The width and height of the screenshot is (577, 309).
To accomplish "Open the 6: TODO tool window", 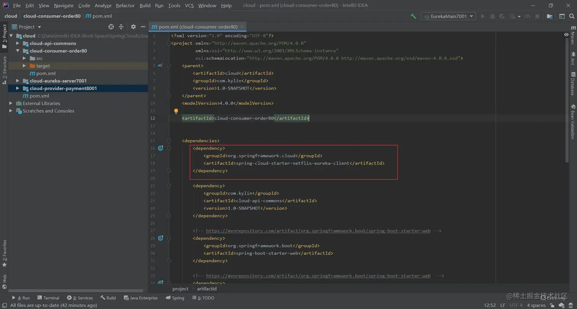I will 203,298.
